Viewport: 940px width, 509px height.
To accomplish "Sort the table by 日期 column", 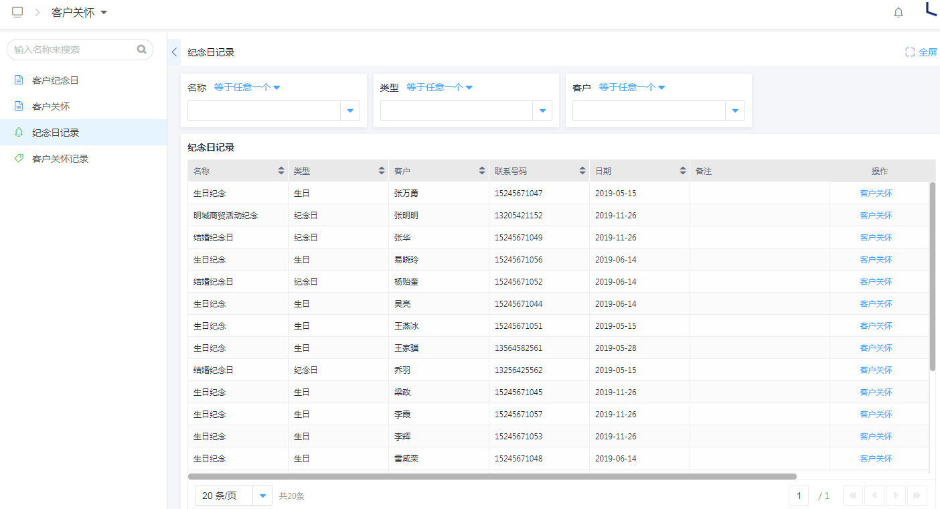I will (x=683, y=171).
